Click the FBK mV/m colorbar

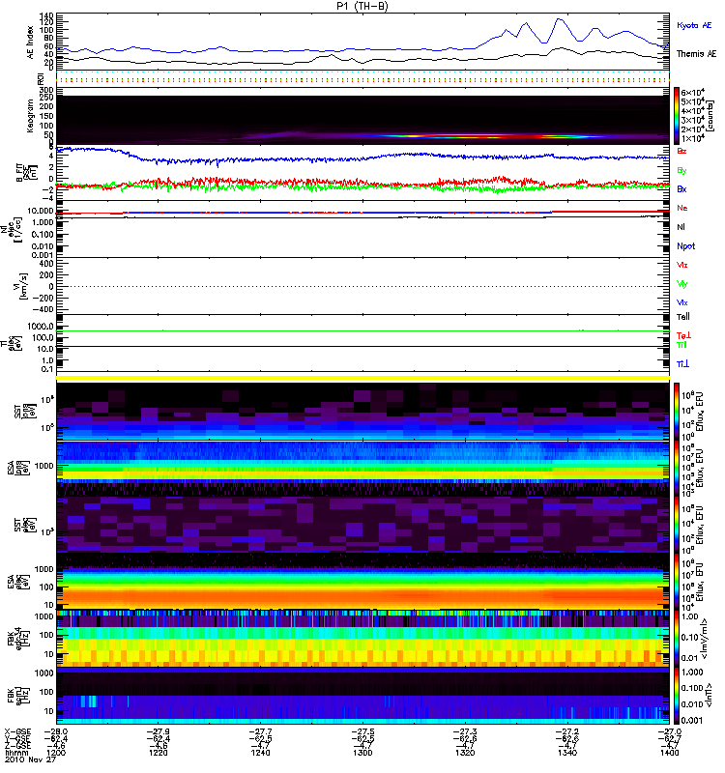(677, 639)
